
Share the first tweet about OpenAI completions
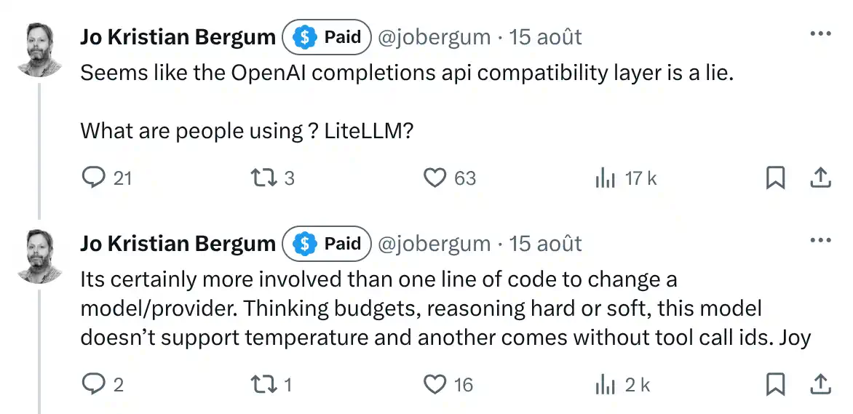(820, 178)
